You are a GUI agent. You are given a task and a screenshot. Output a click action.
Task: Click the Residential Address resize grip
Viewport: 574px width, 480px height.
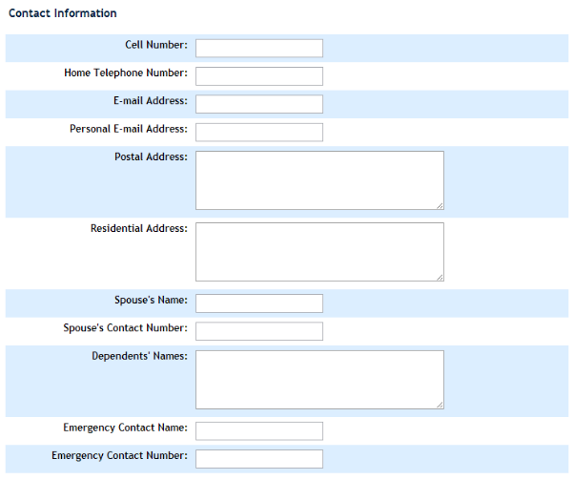(440, 277)
